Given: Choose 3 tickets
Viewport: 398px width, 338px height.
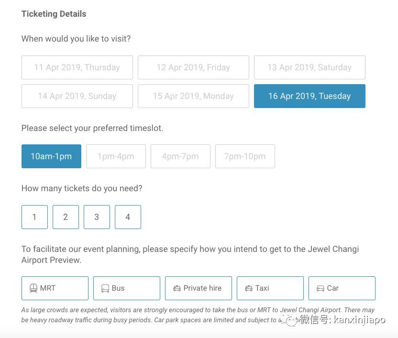Looking at the screenshot, I should point(97,217).
